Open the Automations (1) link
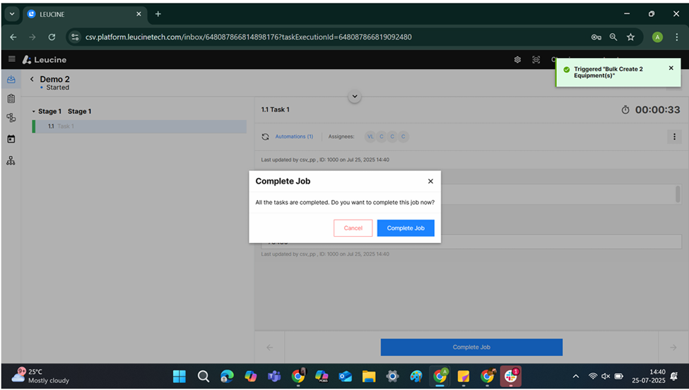The width and height of the screenshot is (689, 390). [293, 136]
